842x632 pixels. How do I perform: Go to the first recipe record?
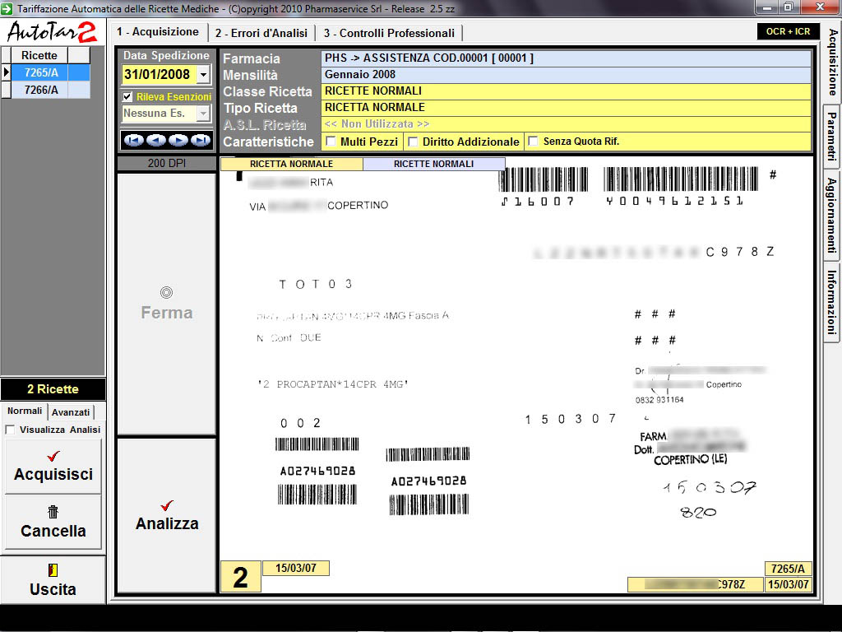pos(133,141)
